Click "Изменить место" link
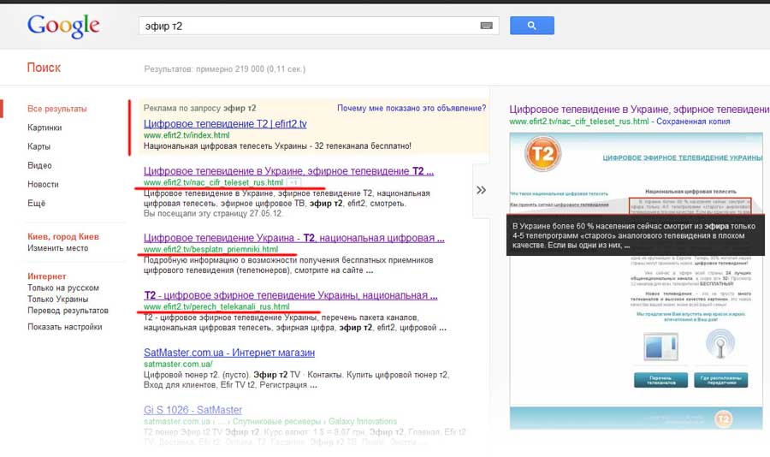Image resolution: width=770 pixels, height=457 pixels. pos(58,248)
